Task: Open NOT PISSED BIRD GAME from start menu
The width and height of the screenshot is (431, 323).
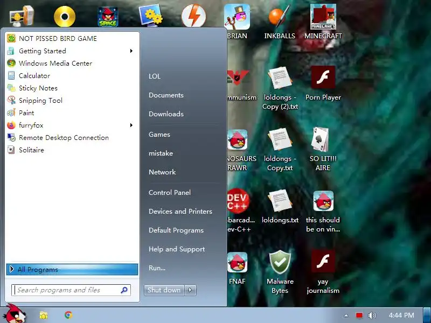Action: coord(72,38)
